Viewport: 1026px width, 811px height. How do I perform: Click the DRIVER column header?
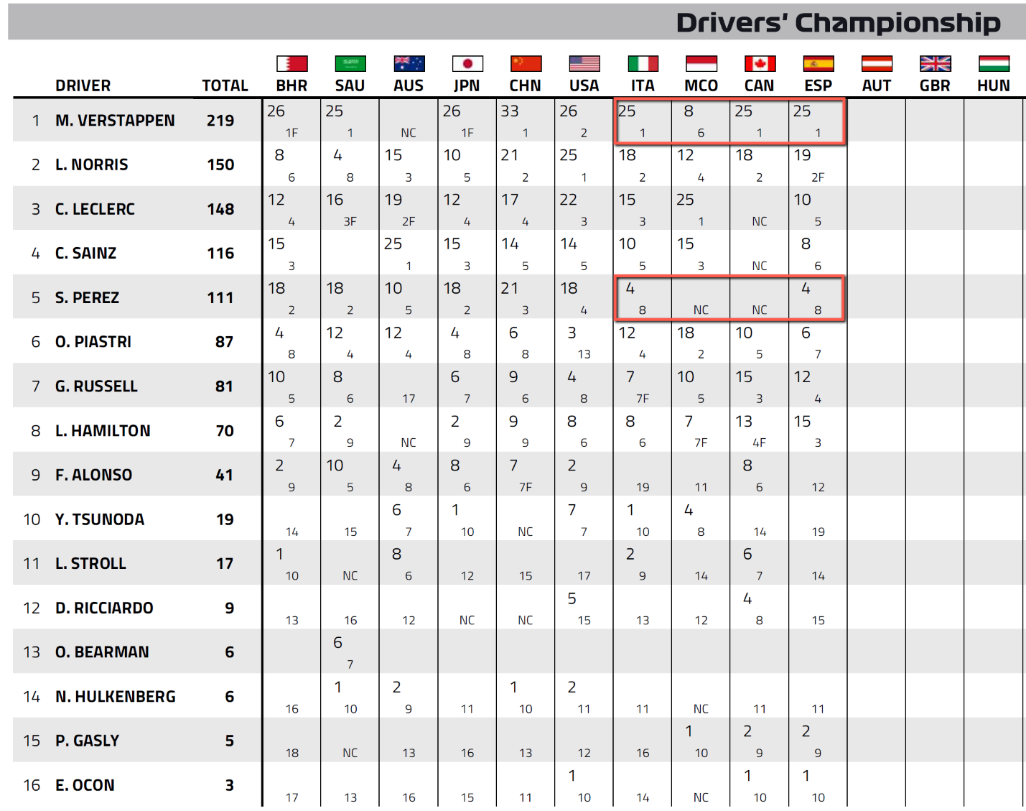coord(83,85)
